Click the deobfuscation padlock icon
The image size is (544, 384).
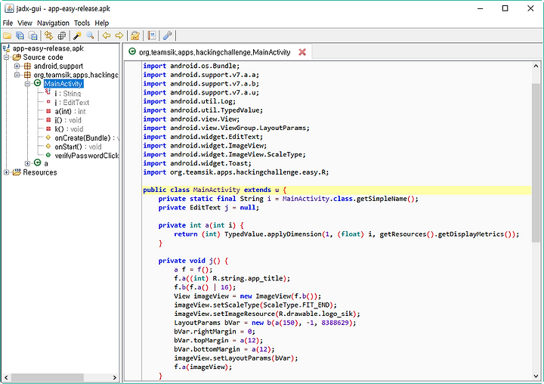(x=135, y=36)
